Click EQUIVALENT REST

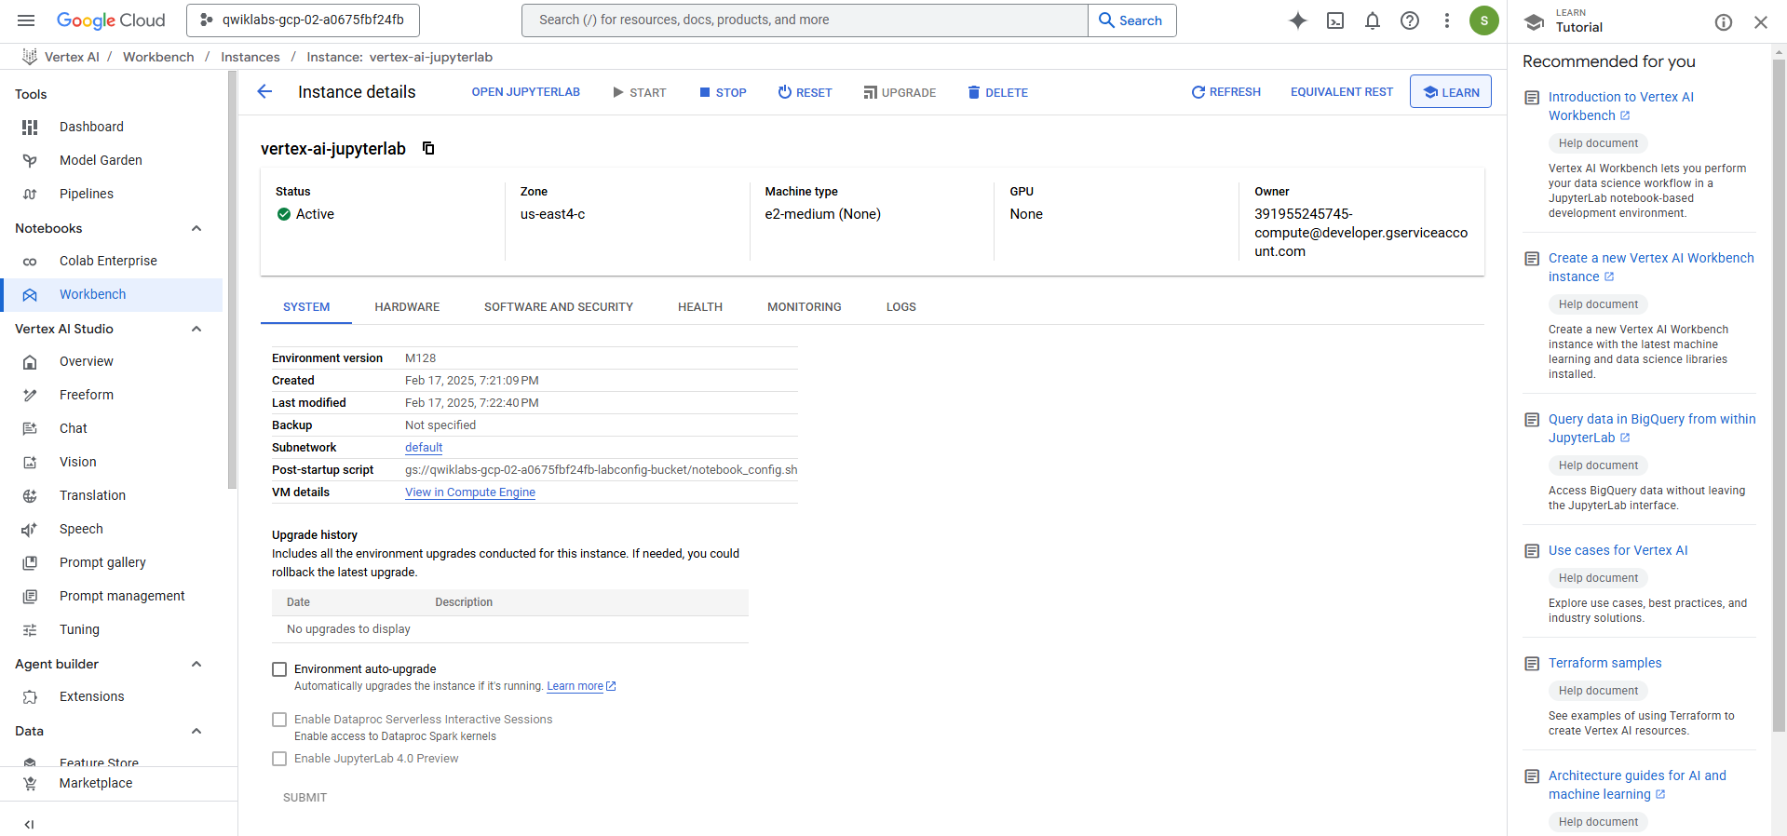(1342, 92)
